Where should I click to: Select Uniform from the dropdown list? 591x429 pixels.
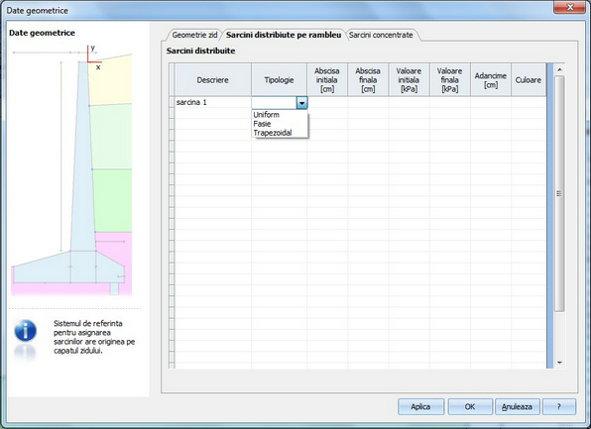point(266,115)
